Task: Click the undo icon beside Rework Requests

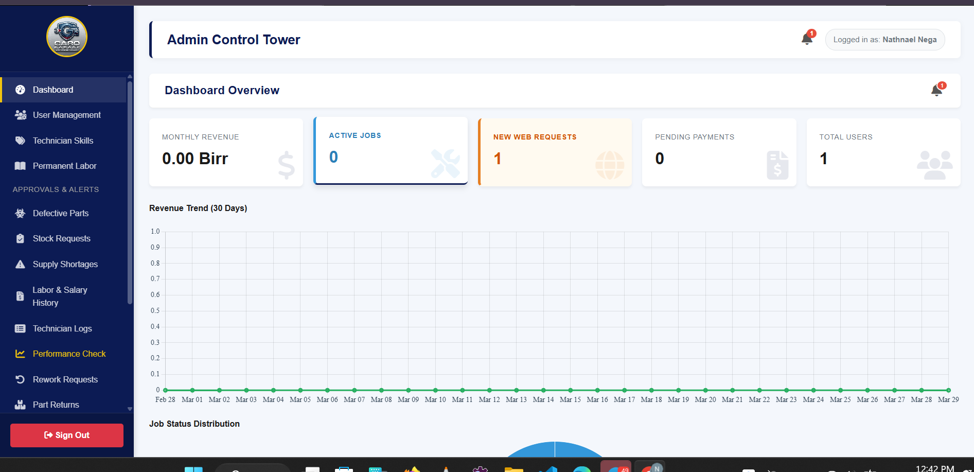Action: 20,379
